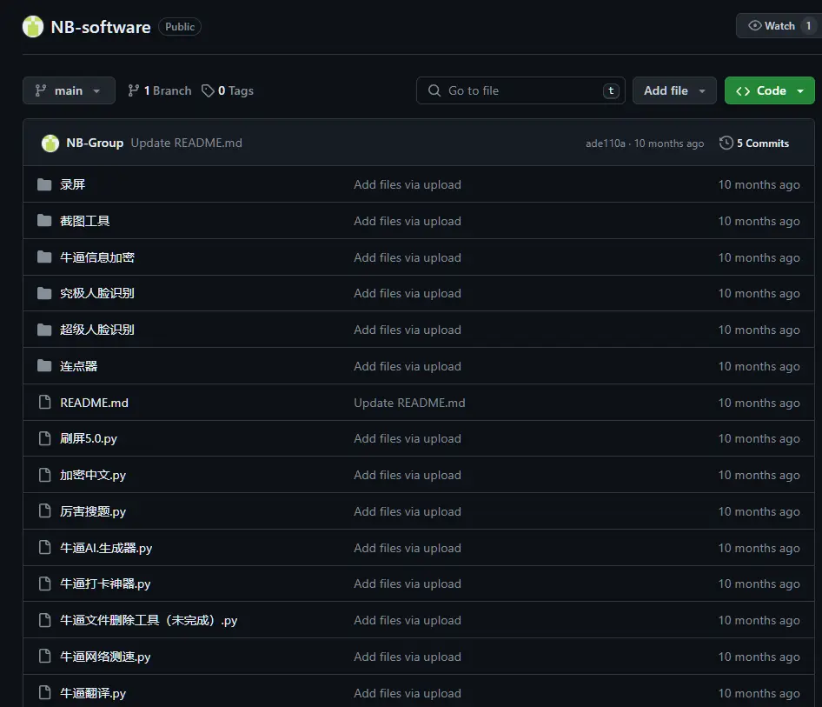Open the 牛逼打卡神器.py file
Screen dimensions: 822x707
105,584
